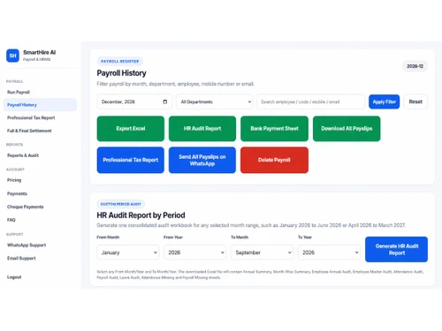Expand the To Year 2026 dropdown
The image size is (442, 331).
pyautogui.click(x=329, y=252)
